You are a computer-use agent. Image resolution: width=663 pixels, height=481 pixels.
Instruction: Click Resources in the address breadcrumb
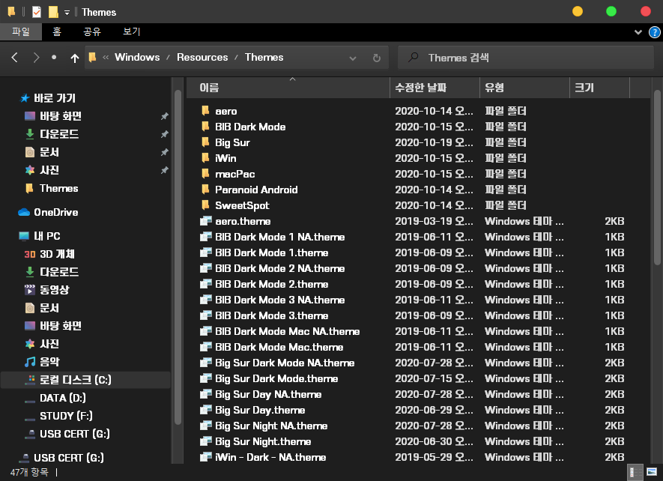pos(202,57)
